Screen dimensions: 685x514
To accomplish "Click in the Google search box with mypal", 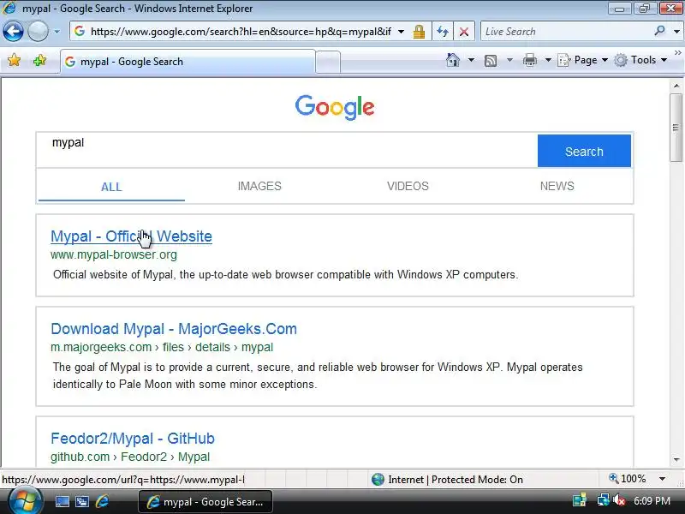I will coord(287,150).
